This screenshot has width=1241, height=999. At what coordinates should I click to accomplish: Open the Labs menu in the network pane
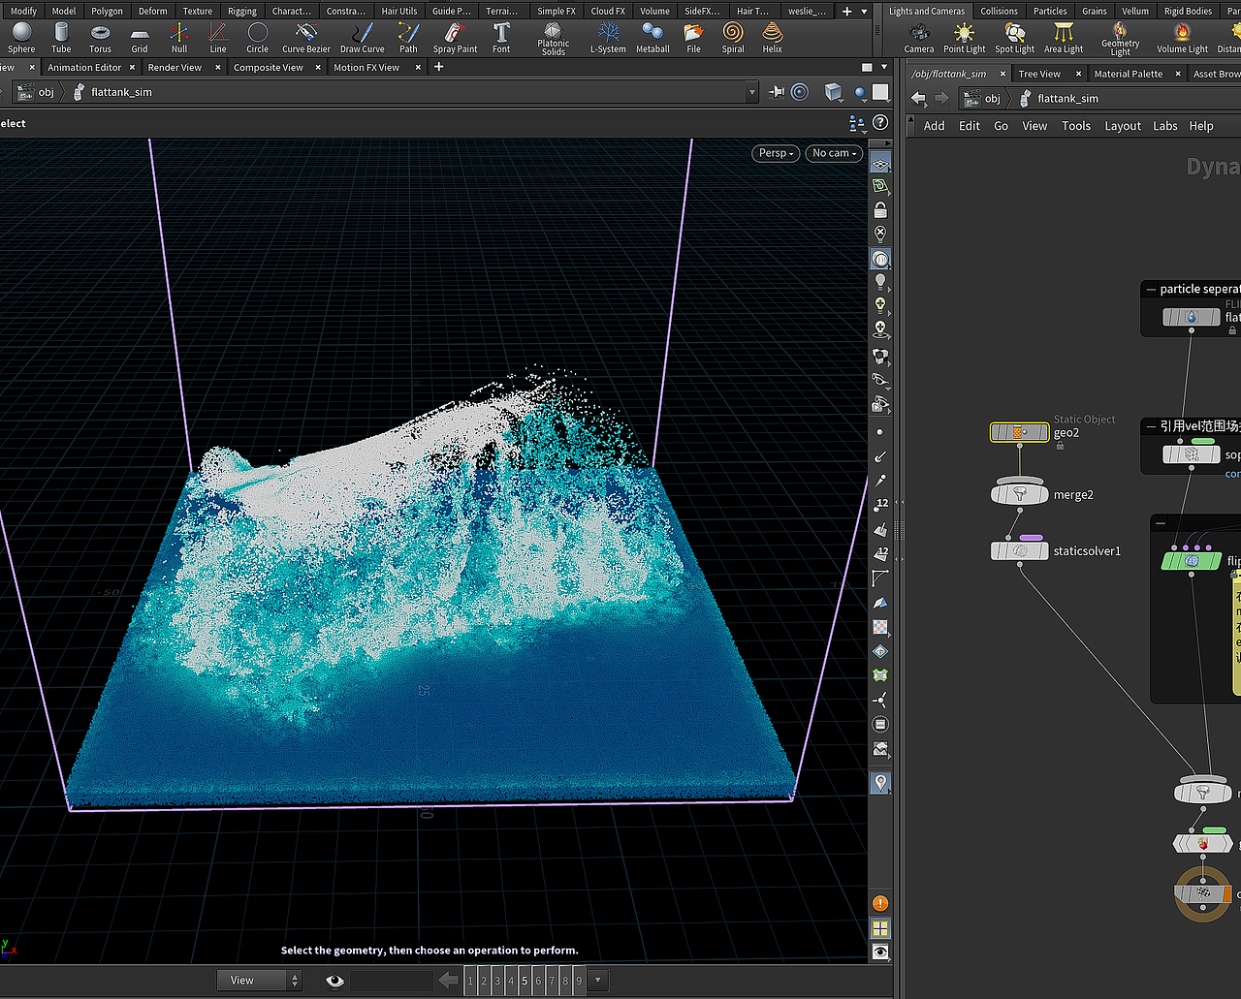click(1165, 125)
